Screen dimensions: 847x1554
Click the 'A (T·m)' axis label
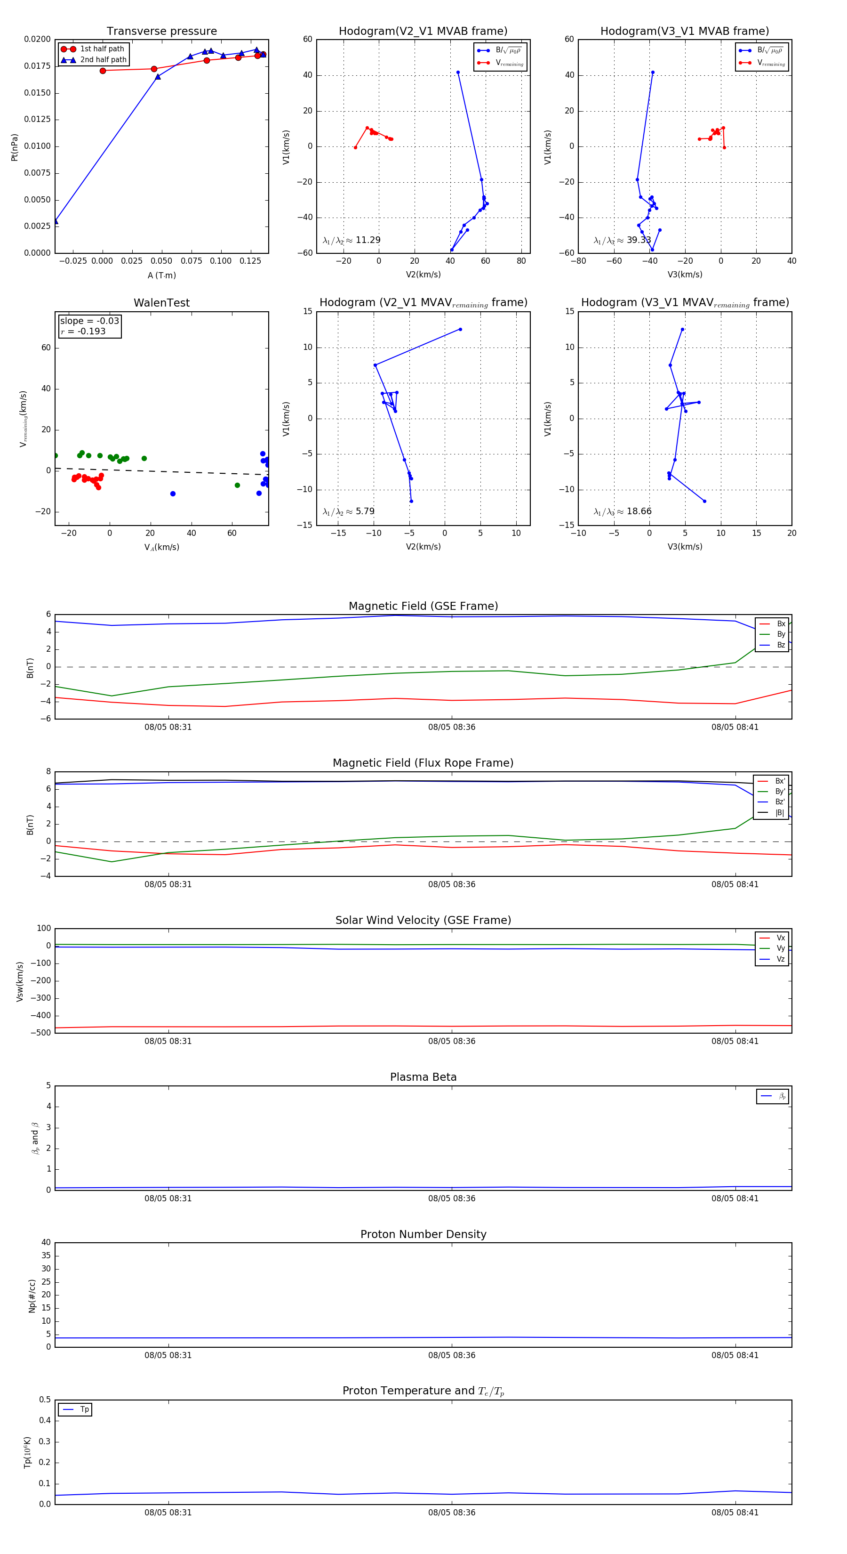click(161, 275)
